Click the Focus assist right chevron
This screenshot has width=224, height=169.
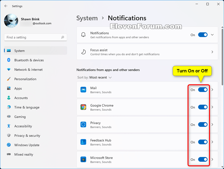coord(212,52)
